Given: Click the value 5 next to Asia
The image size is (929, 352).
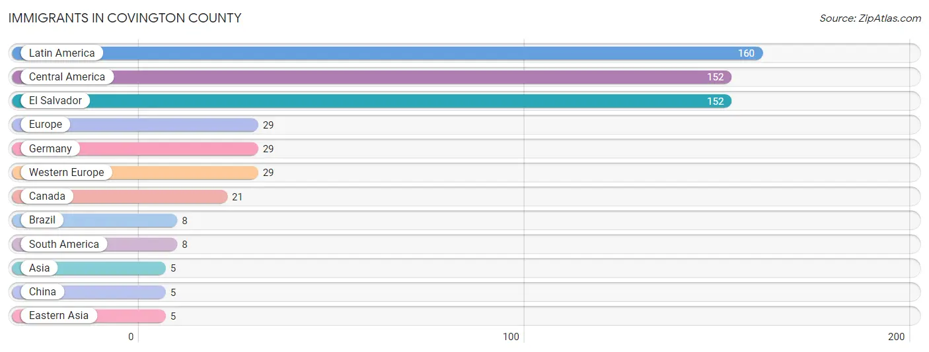Looking at the screenshot, I should pos(173,268).
